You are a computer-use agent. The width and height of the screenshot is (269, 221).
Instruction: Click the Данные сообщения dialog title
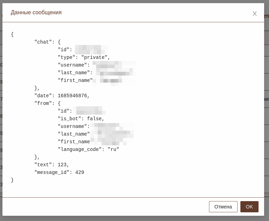(x=36, y=13)
